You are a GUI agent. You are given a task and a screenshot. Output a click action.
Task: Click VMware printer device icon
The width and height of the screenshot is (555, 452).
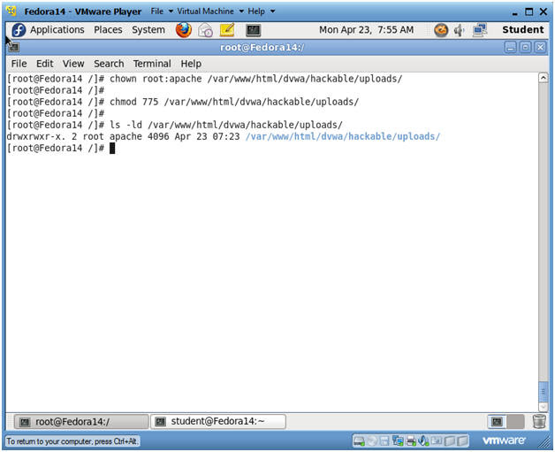click(411, 441)
